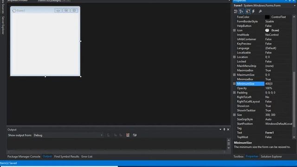This screenshot has height=167, width=297.
Task: Select Text property Form1 value
Action: pos(269,133)
